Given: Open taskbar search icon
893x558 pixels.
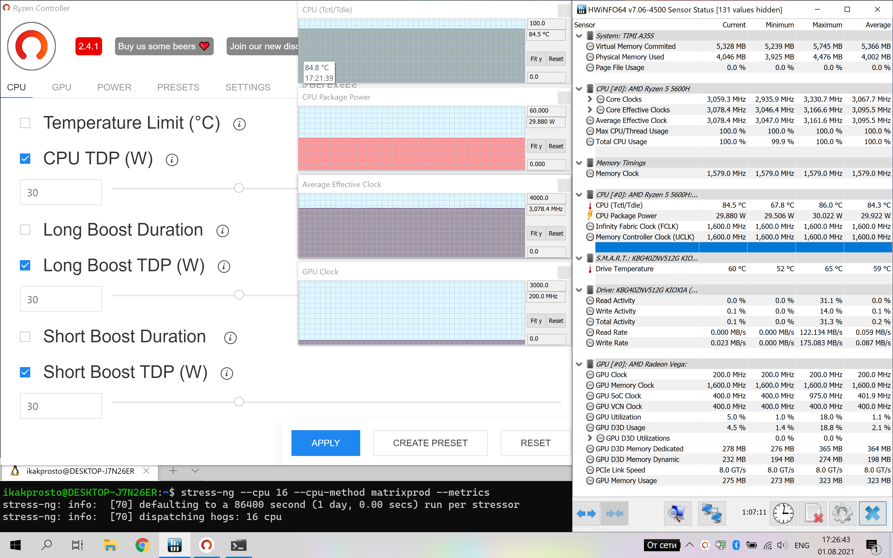Looking at the screenshot, I should click(47, 545).
